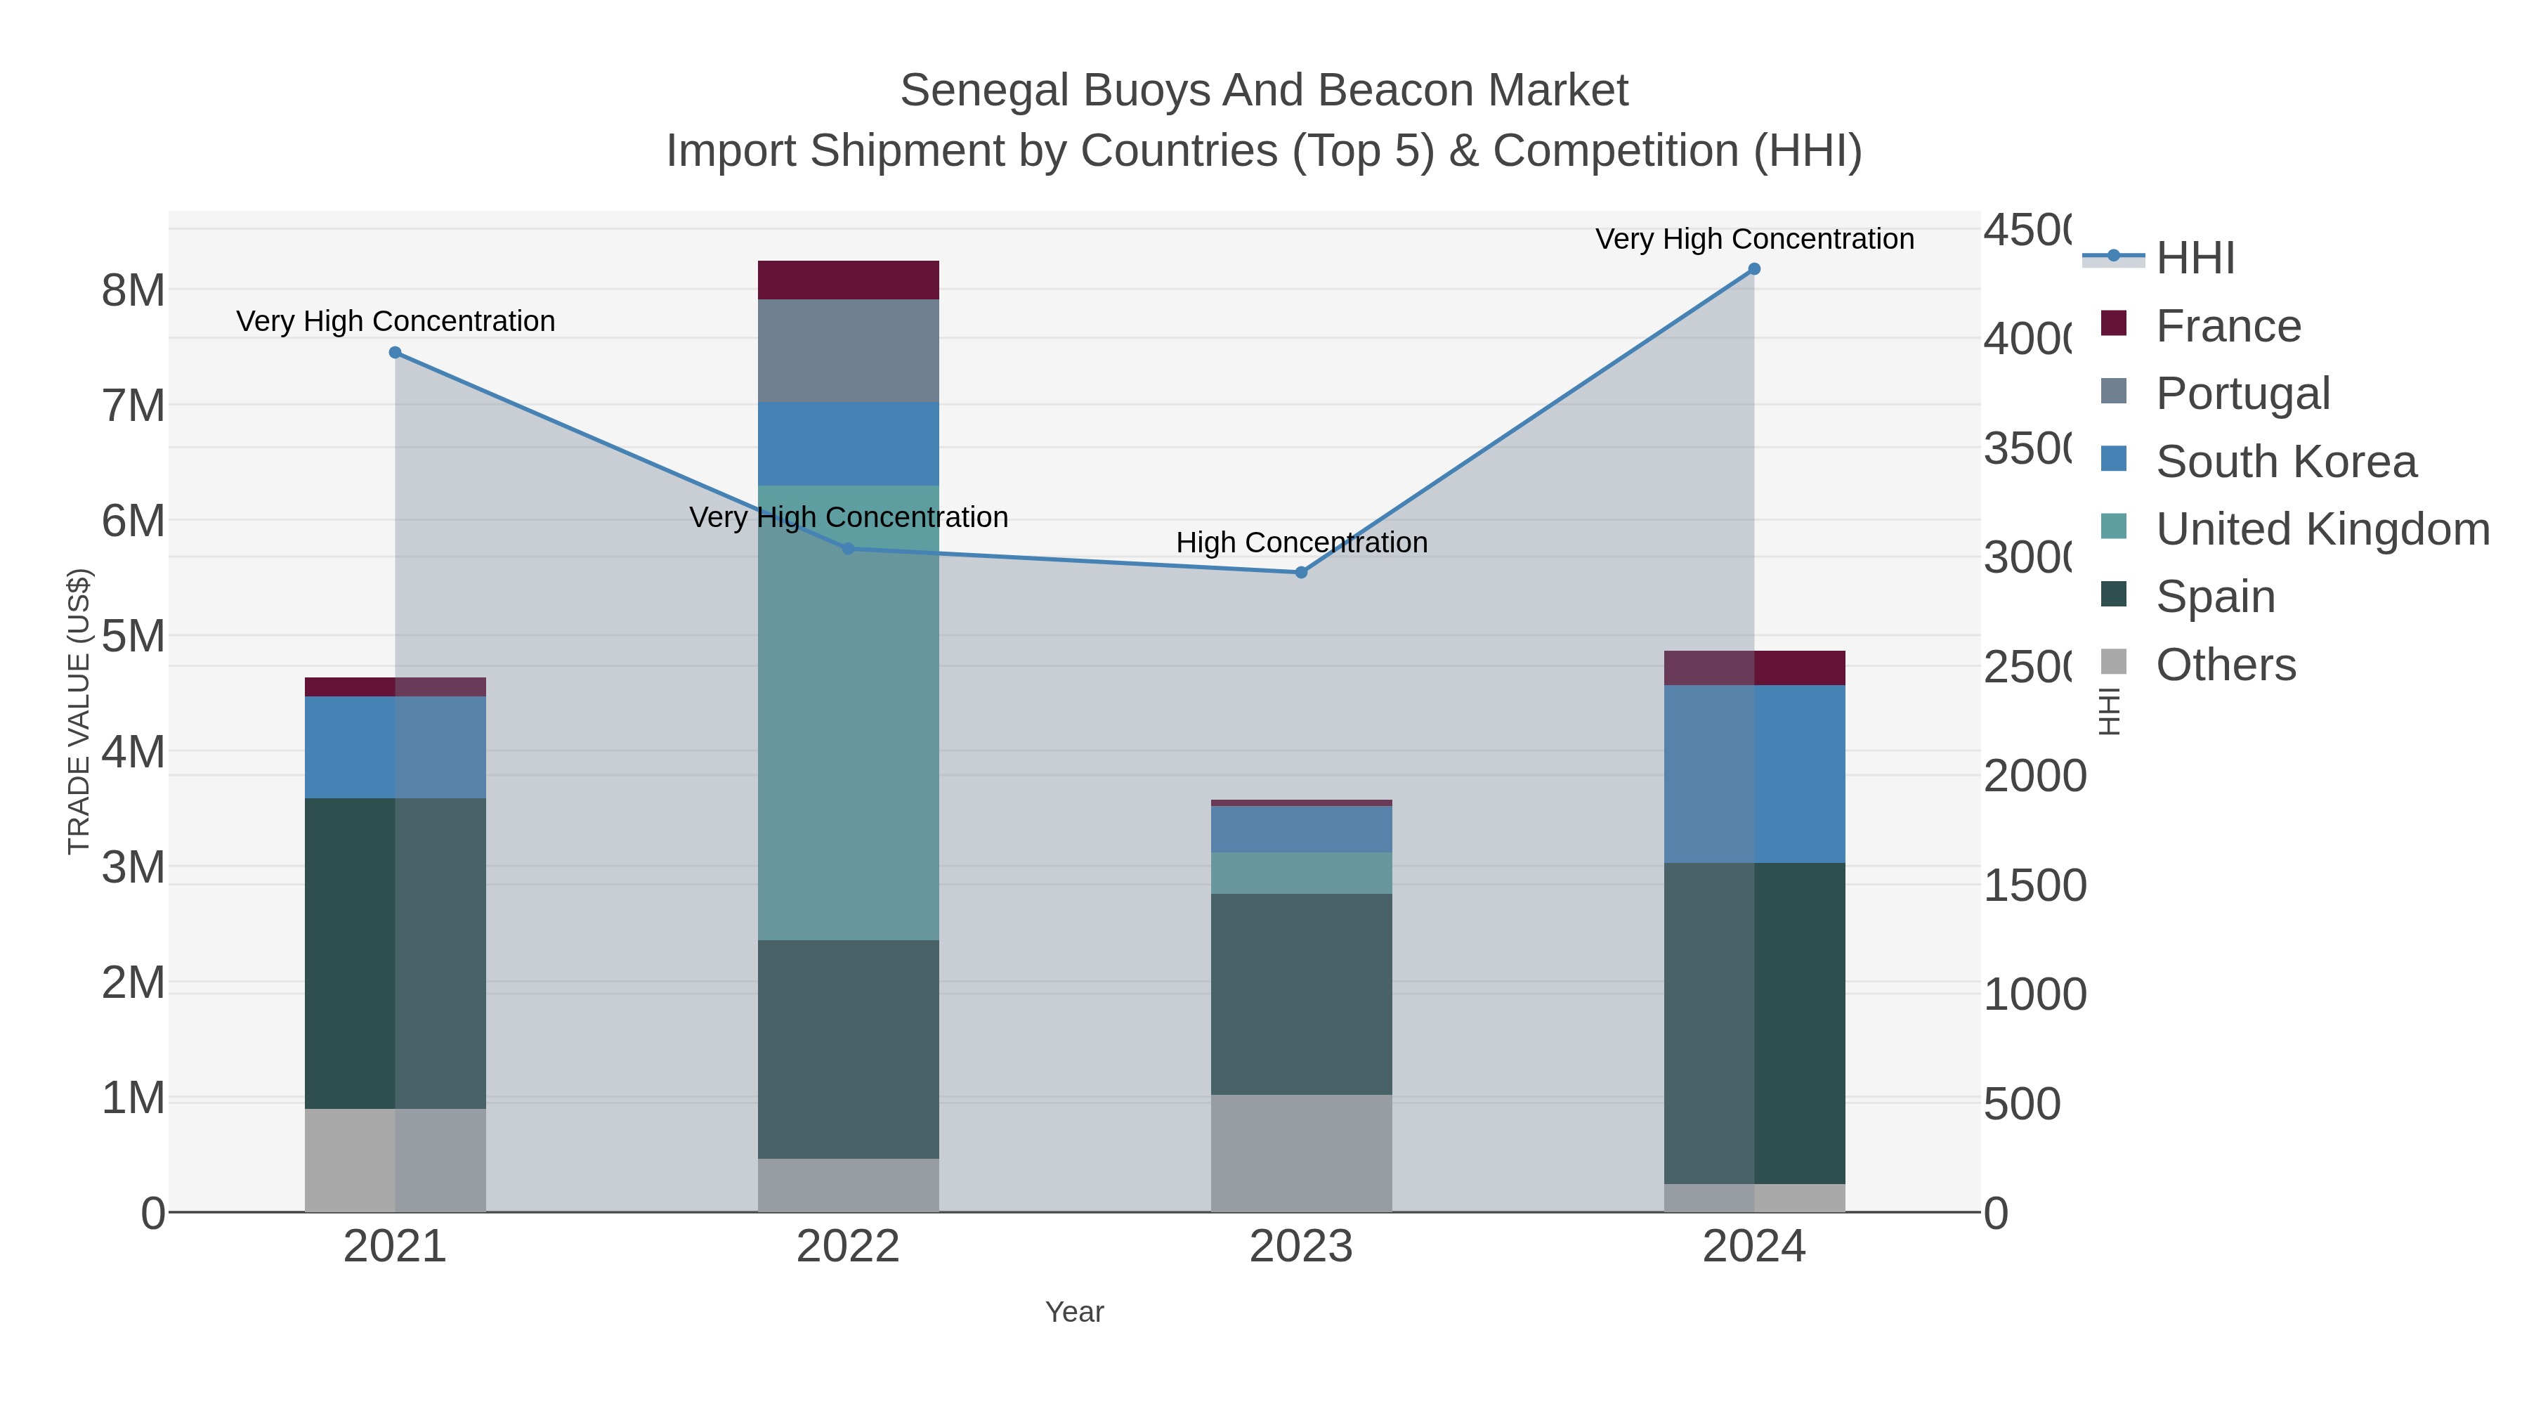
Task: Click the France maroon legend swatch
Action: point(2114,323)
